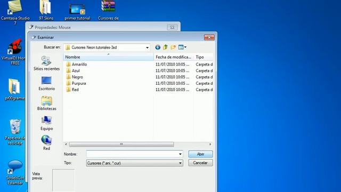Go back to last visited folder
The width and height of the screenshot is (341, 192).
click(158, 47)
